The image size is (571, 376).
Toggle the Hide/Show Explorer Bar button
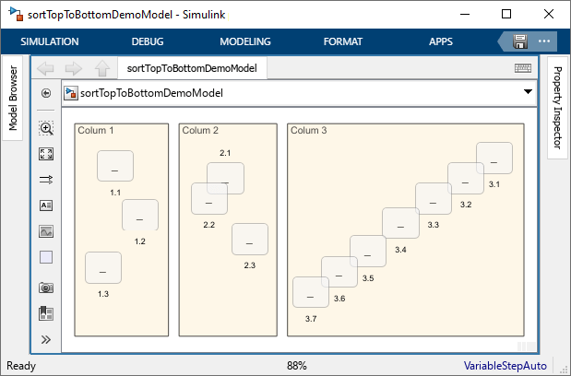46,93
